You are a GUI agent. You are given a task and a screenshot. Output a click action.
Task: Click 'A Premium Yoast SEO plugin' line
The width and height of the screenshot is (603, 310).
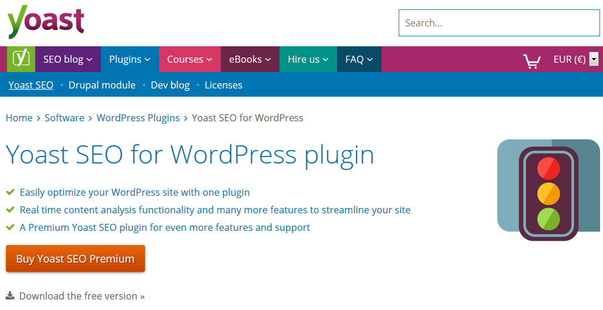point(164,227)
